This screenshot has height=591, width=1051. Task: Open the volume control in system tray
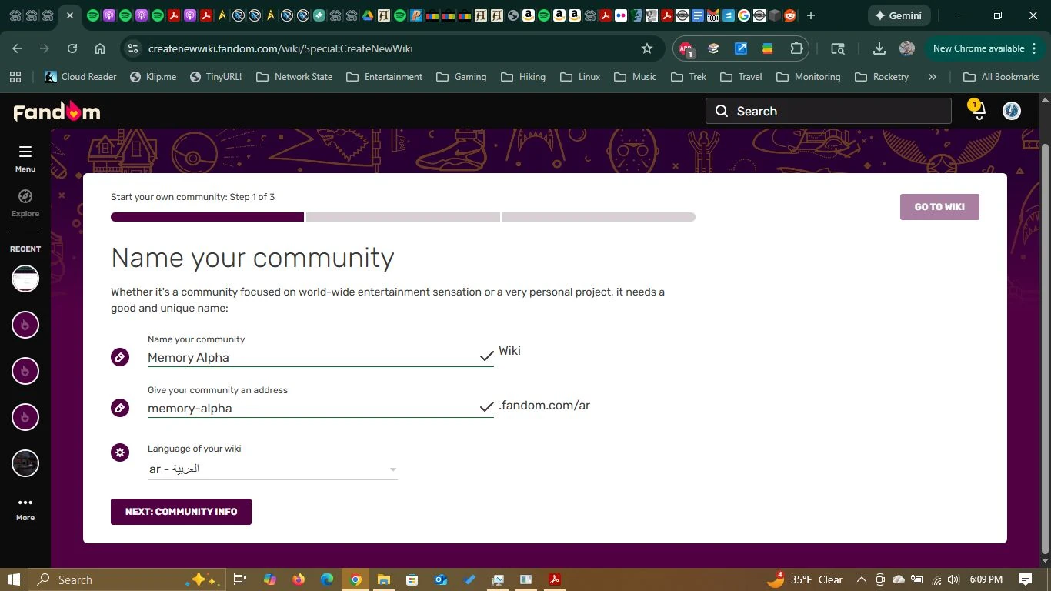[x=954, y=579]
